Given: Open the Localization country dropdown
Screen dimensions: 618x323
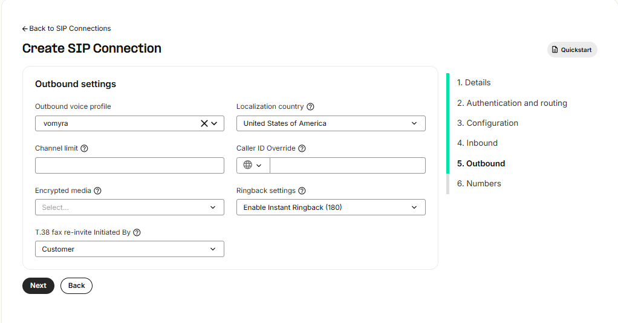Looking at the screenshot, I should coord(331,123).
